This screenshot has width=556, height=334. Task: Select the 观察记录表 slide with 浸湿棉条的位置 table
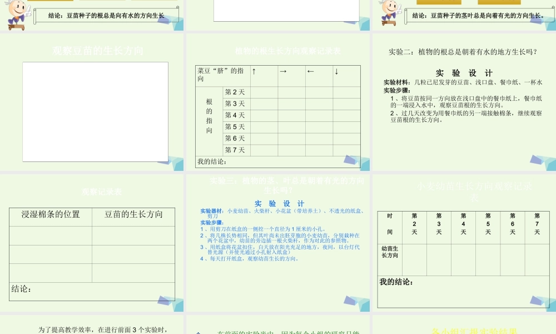pyautogui.click(x=92, y=243)
